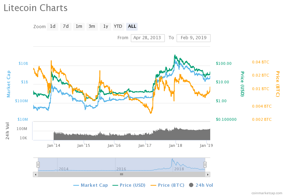
Task: Click the 2016 marker in navigator
Action: 121,169
